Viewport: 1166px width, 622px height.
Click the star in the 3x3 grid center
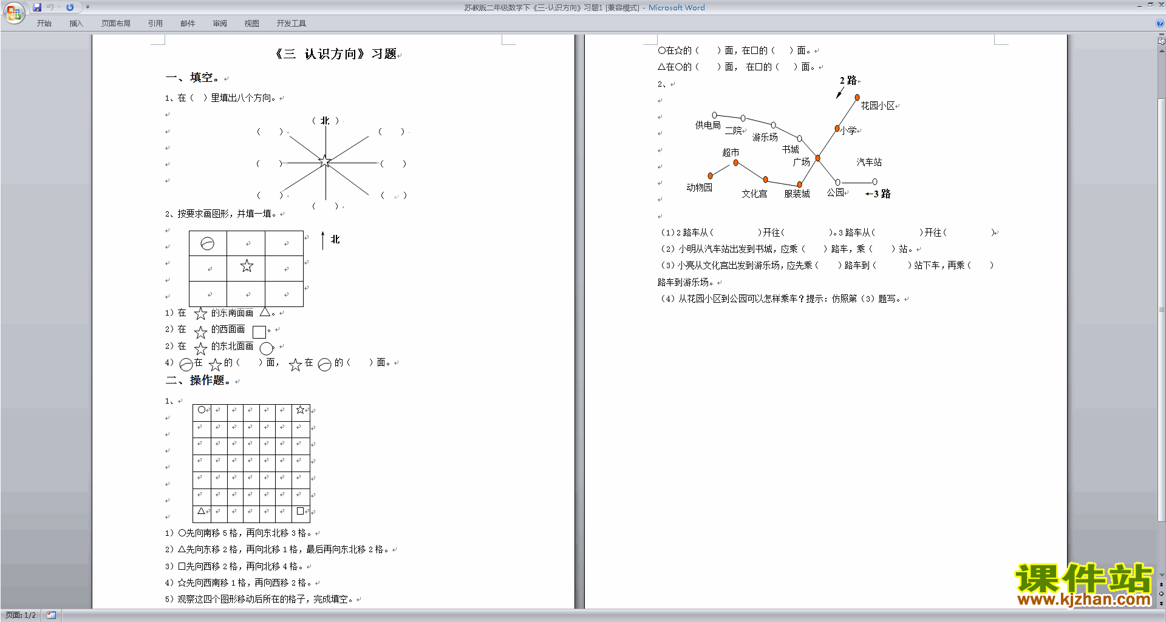[x=247, y=266]
